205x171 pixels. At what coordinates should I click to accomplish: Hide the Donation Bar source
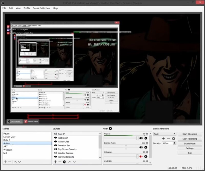click(56, 145)
